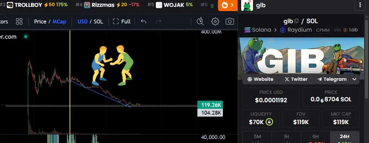Click the undo arrow in chart toolbar
Screen dimensions: 369x143
(143, 21)
